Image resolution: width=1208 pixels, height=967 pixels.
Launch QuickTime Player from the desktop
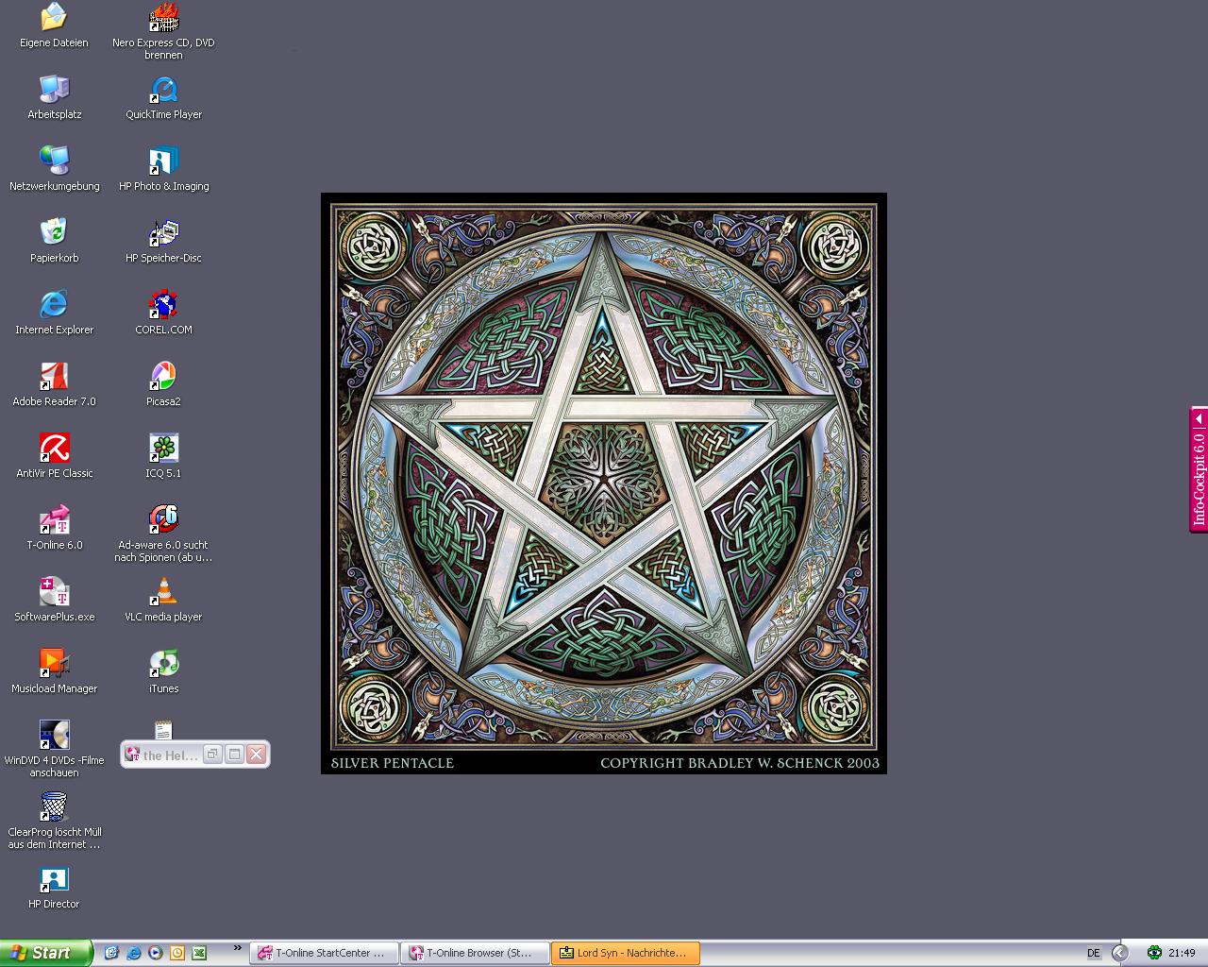click(163, 91)
